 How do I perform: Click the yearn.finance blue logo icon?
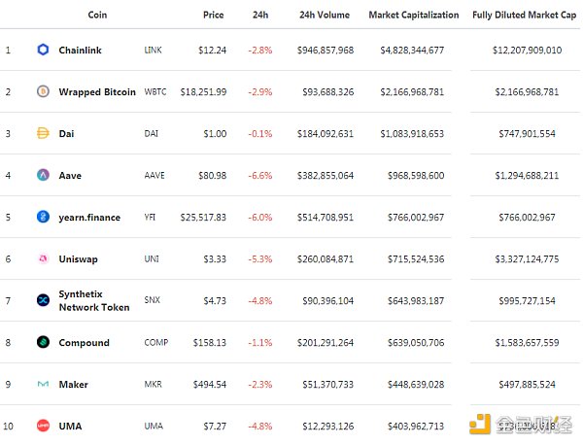click(43, 217)
